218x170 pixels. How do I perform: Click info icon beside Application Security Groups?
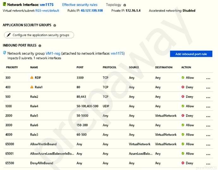tap(55, 25)
